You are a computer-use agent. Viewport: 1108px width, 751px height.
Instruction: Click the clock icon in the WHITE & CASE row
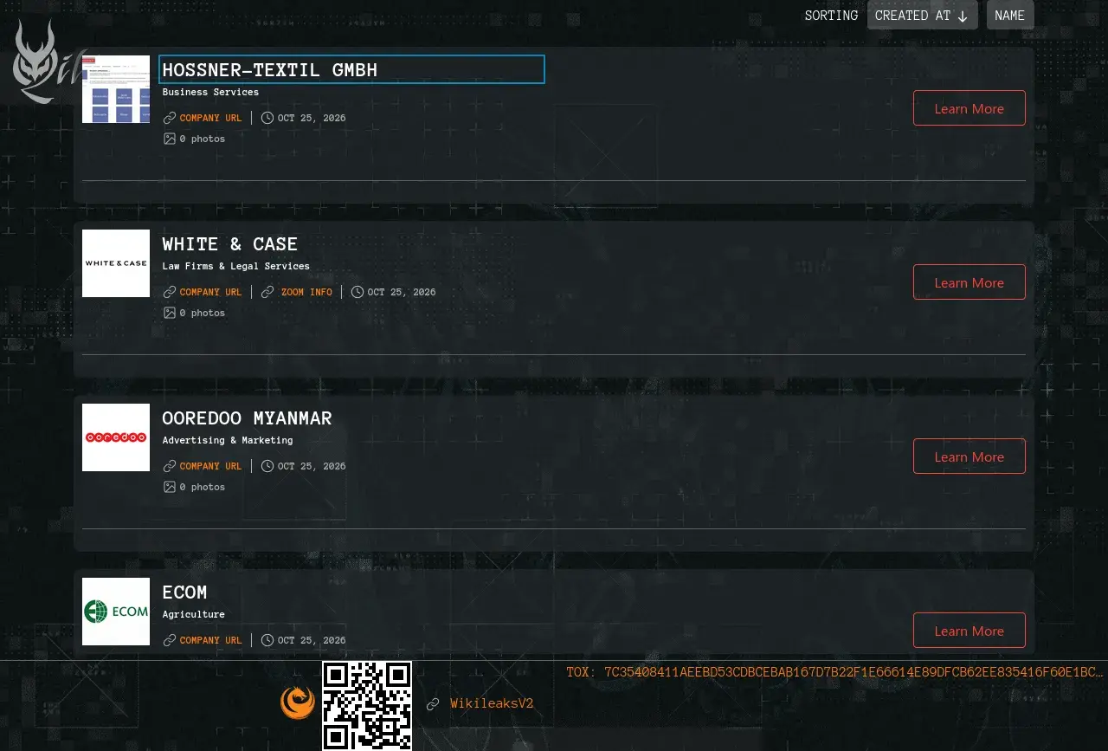358,292
